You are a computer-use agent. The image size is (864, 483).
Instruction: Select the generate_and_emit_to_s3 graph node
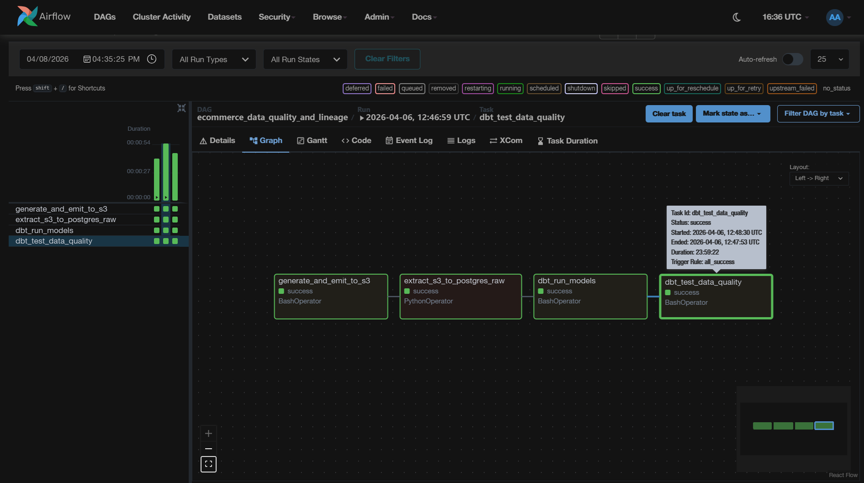[331, 297]
